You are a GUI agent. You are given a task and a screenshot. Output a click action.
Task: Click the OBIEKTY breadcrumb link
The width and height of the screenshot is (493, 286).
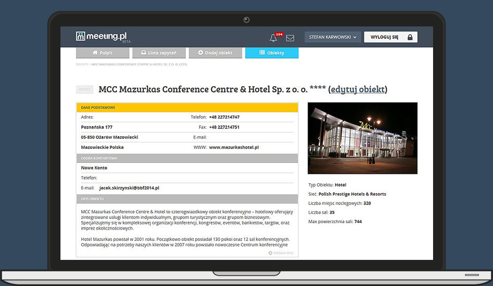[x=82, y=64]
